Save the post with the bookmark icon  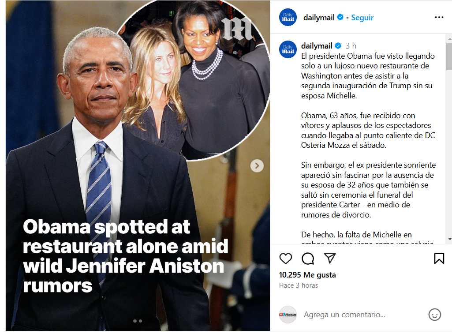[439, 259]
